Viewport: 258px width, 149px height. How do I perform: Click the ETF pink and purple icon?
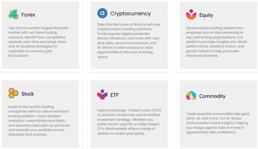click(102, 94)
